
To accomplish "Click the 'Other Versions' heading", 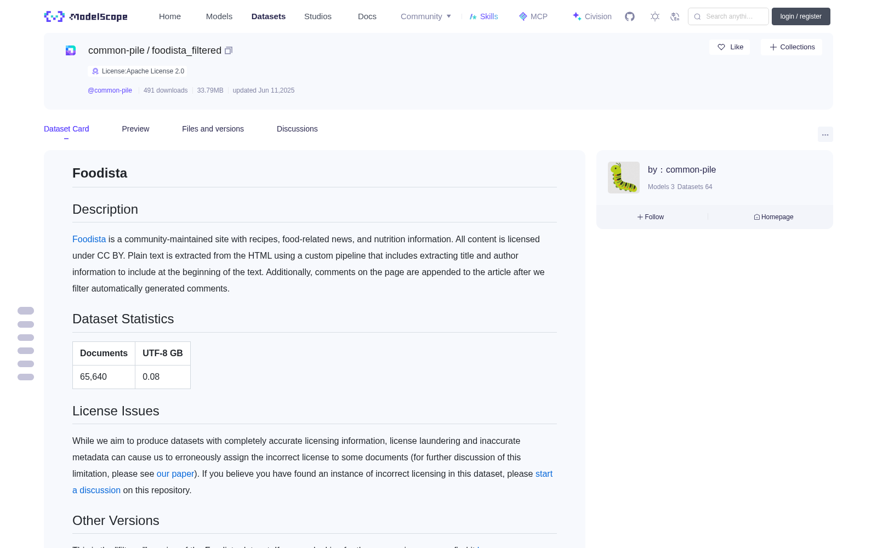I will (x=116, y=521).
